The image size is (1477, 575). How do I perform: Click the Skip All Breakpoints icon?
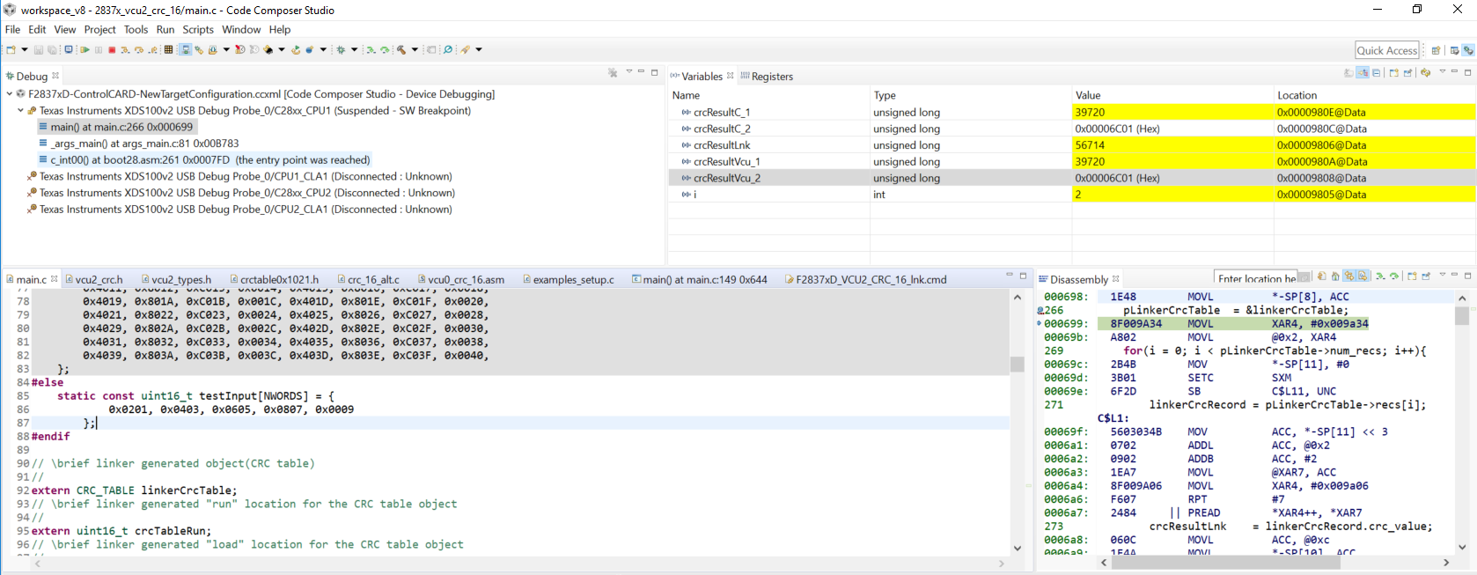(447, 49)
